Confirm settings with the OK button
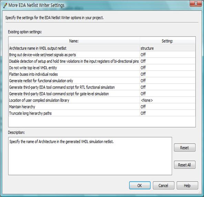204x197 pixels. pyautogui.click(x=140, y=185)
